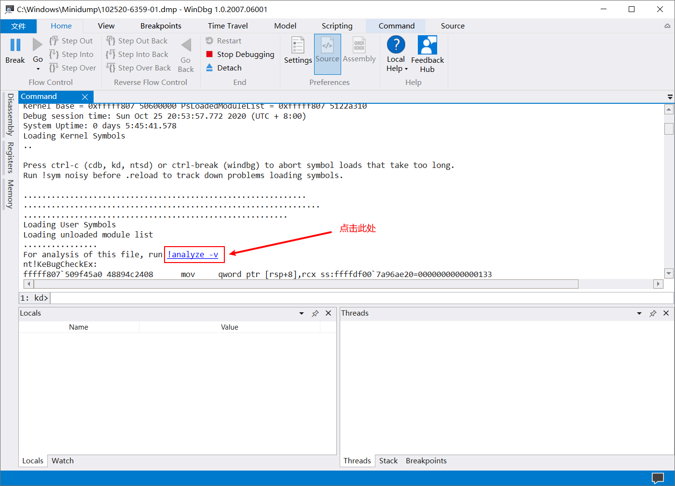Pin the Locals panel
The height and width of the screenshot is (486, 675).
click(315, 314)
